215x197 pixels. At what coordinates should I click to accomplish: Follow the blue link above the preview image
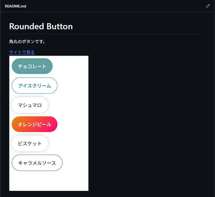(22, 52)
